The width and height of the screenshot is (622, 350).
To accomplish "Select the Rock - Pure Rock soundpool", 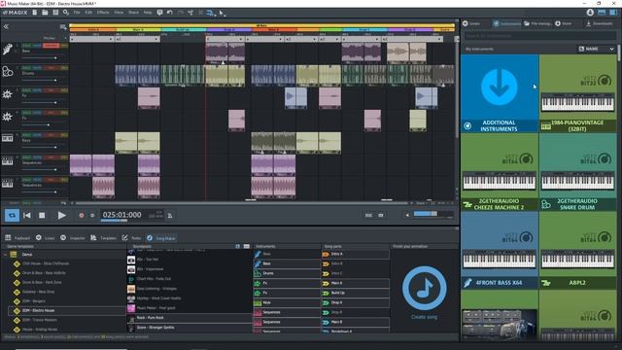I will coord(190,318).
